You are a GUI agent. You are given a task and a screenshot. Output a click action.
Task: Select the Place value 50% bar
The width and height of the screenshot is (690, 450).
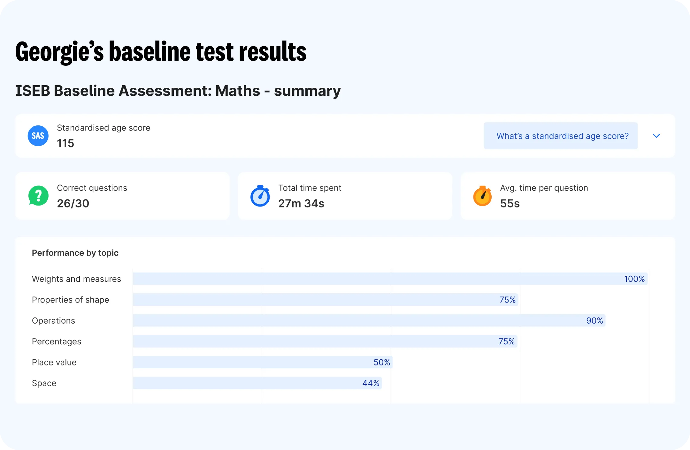click(263, 362)
